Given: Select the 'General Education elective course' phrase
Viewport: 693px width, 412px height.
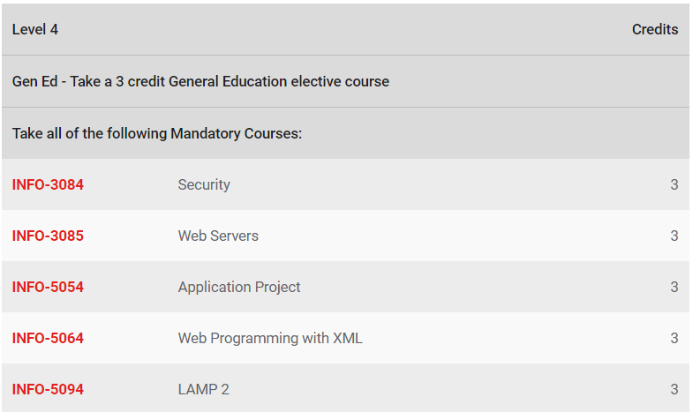Looking at the screenshot, I should [x=279, y=81].
